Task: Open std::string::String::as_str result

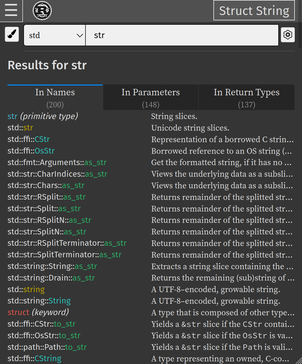Action: [52, 266]
